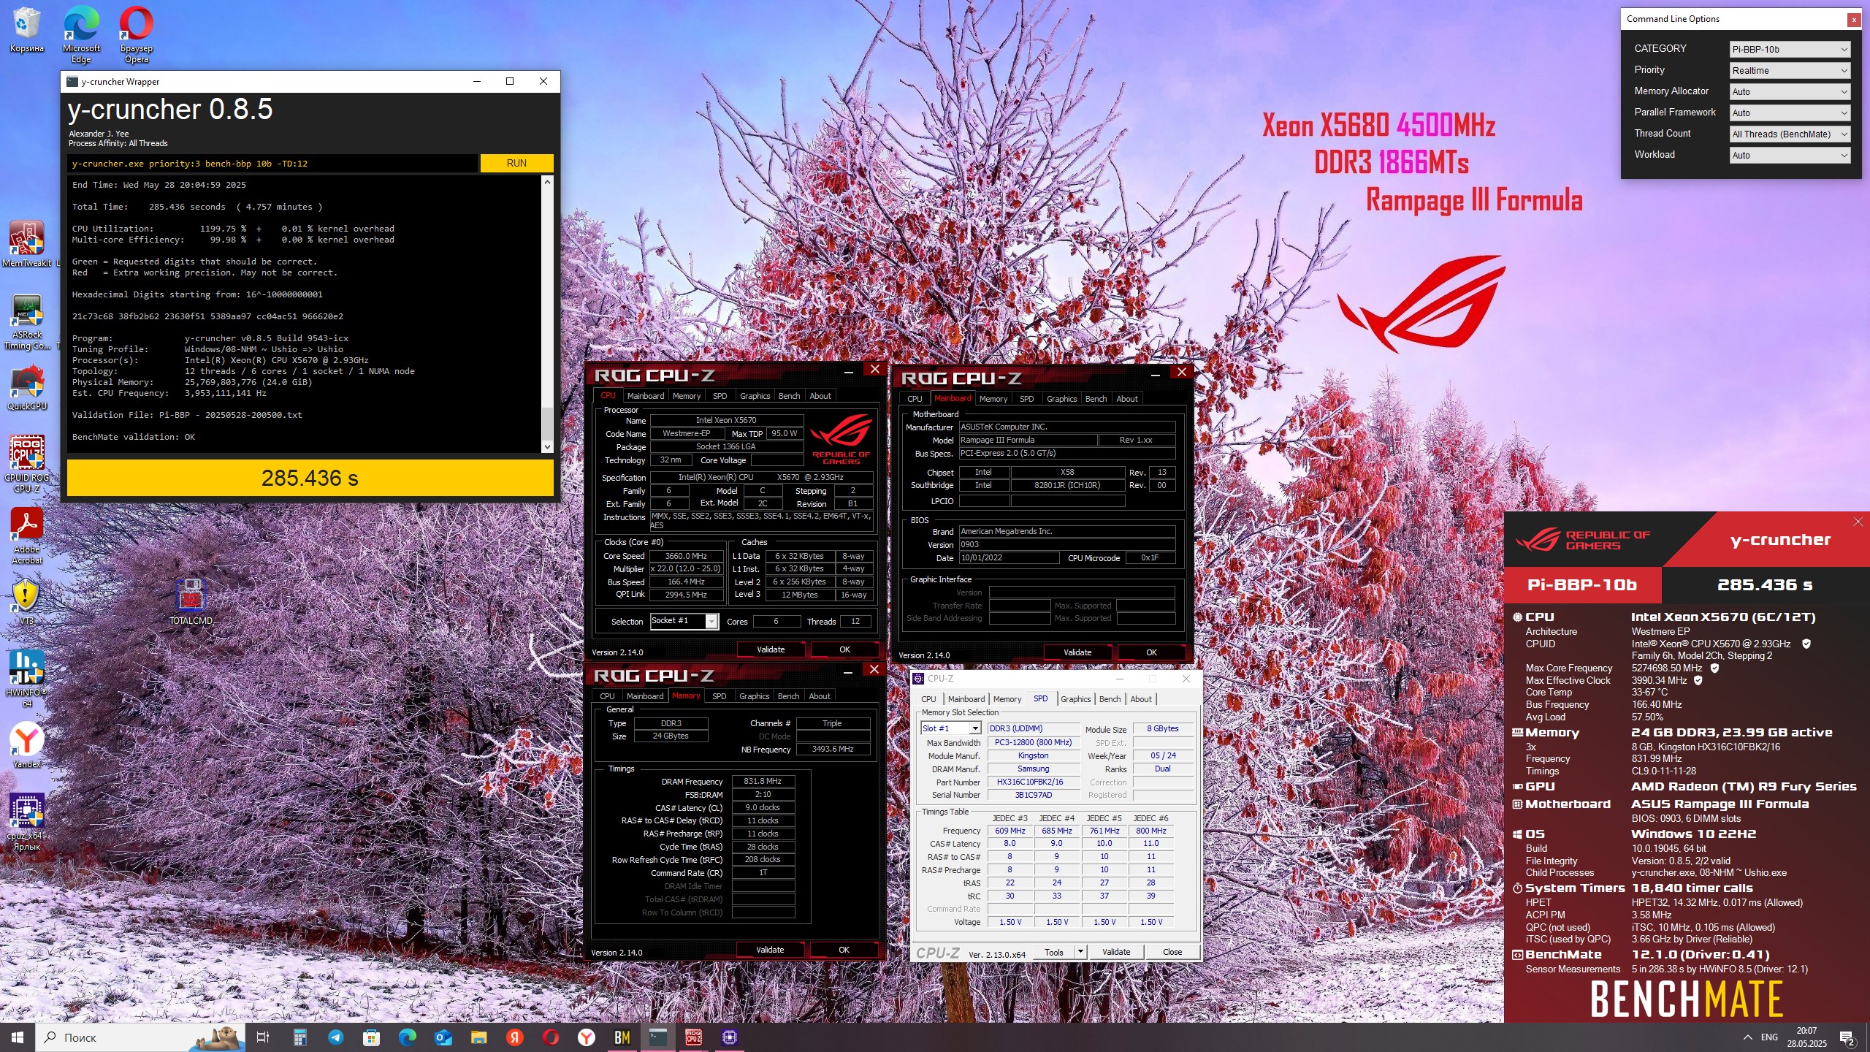Open the Priority dropdown set to Realtime
This screenshot has height=1052, width=1870.
pyautogui.click(x=1790, y=70)
